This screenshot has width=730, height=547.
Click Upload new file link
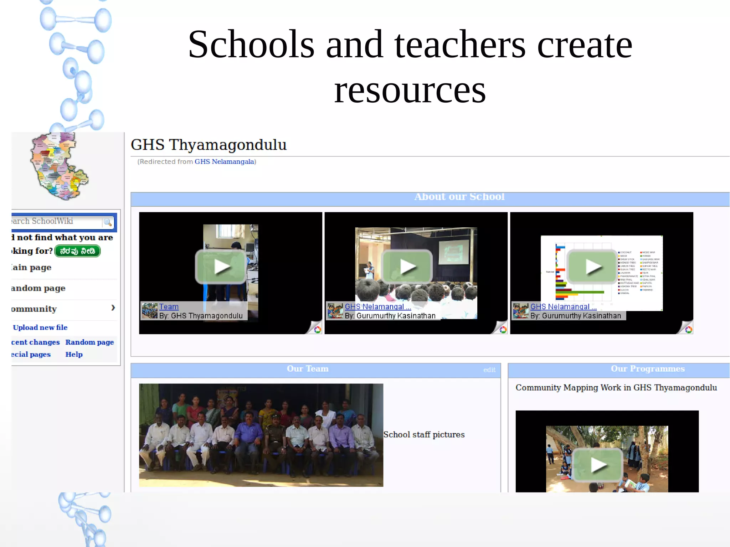[x=40, y=327]
